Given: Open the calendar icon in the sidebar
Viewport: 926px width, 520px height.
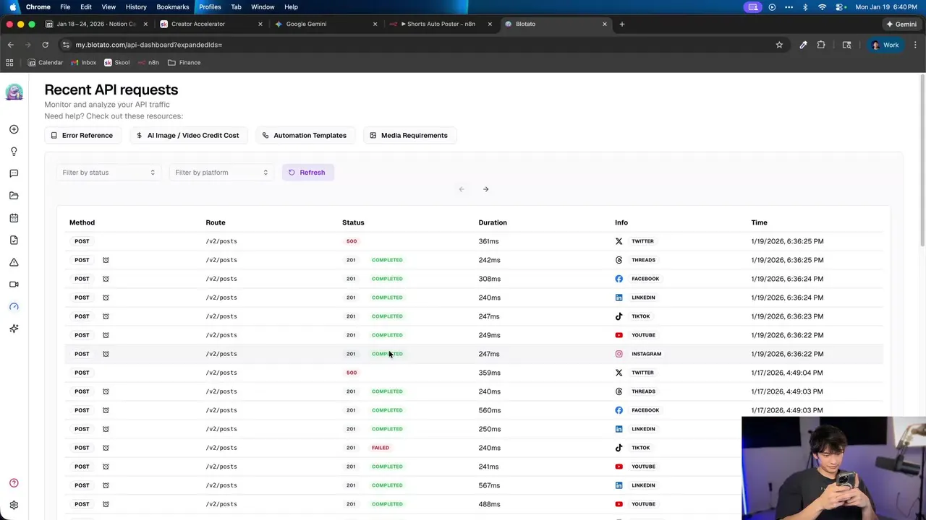Looking at the screenshot, I should [x=14, y=218].
